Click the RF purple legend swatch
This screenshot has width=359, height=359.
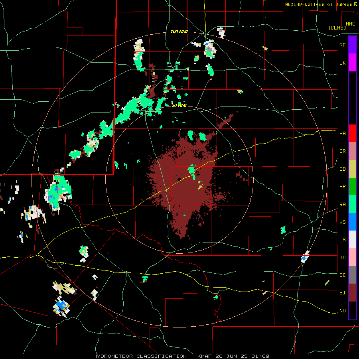click(x=352, y=45)
